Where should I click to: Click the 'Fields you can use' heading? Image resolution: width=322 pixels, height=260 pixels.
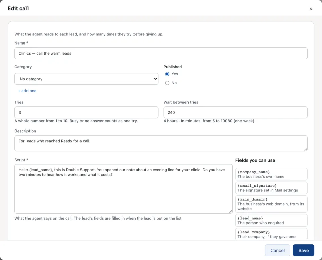255,160
